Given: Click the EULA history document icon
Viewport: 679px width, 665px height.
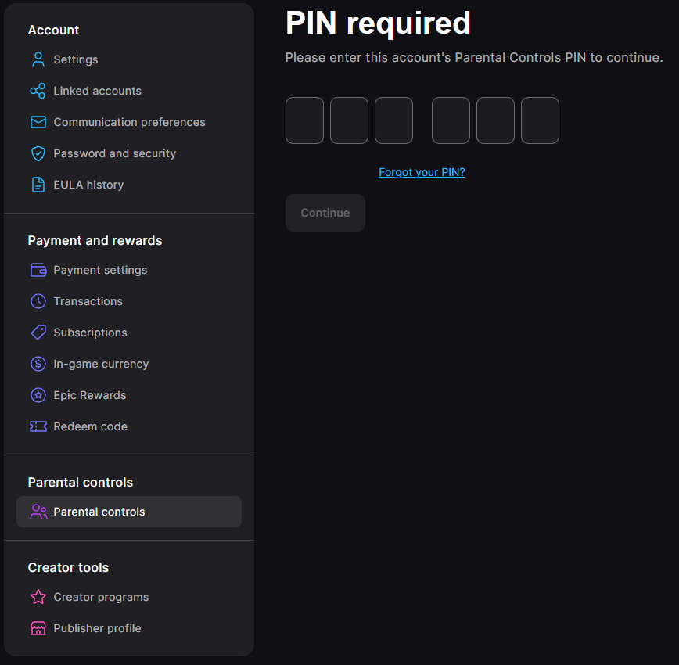Looking at the screenshot, I should tap(38, 185).
